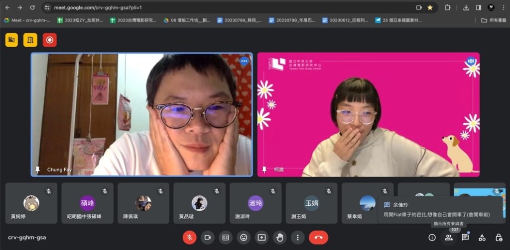The image size is (510, 250).
Task: Open the host controls lock icon
Action: click(499, 238)
